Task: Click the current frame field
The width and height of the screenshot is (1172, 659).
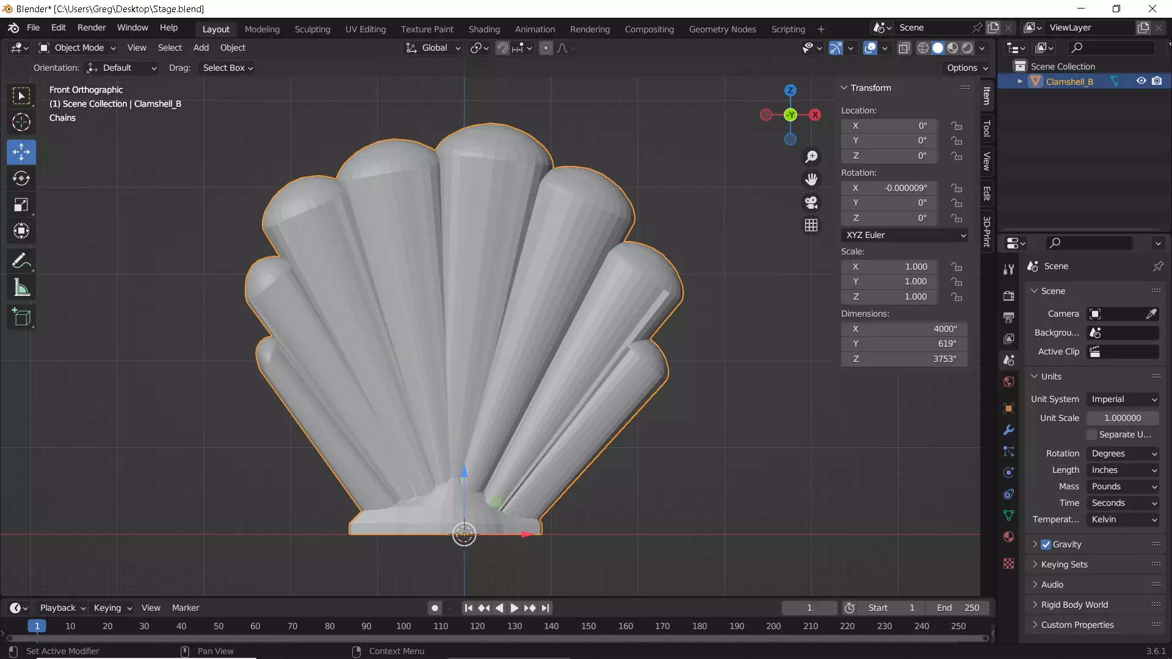Action: 809,608
